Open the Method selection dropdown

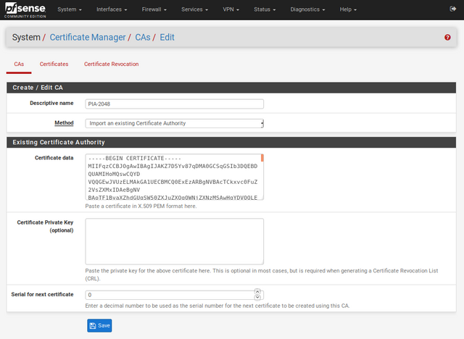[x=174, y=123]
